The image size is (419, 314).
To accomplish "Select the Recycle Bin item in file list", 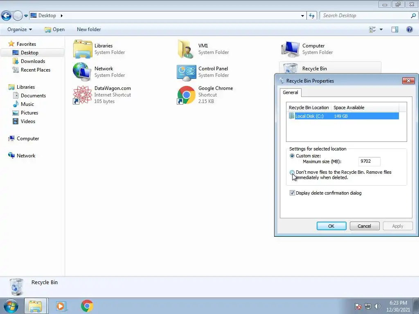I will (330, 68).
